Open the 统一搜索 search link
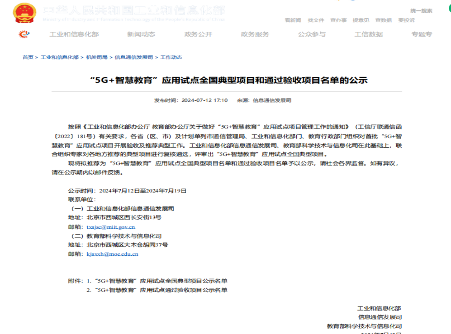 [421, 11]
